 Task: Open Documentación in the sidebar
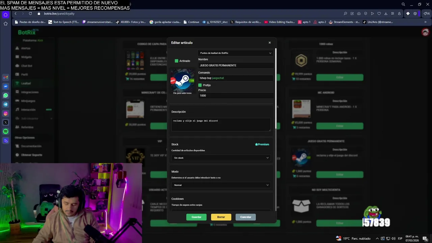(31, 146)
